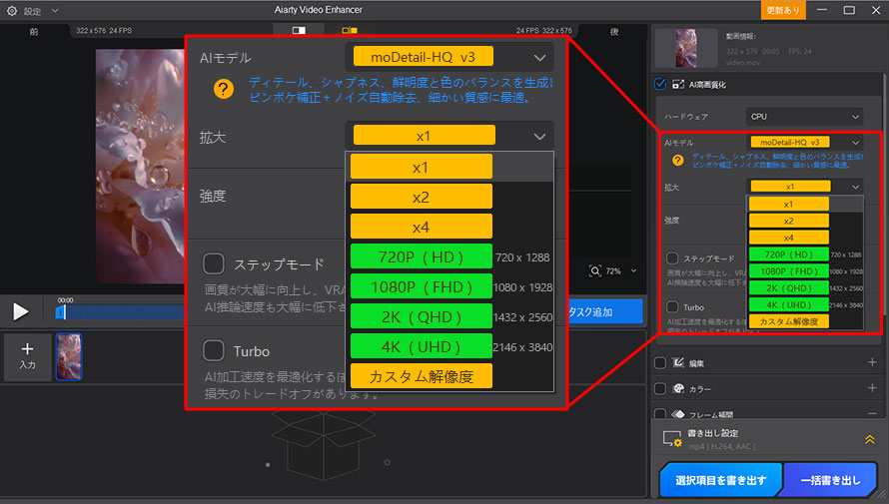Click the video info thumbnail above video.mov
Image resolution: width=889 pixels, height=504 pixels.
click(686, 49)
